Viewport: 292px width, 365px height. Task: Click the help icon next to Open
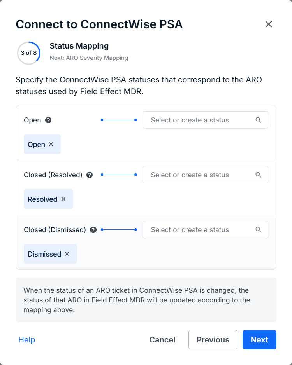(48, 120)
